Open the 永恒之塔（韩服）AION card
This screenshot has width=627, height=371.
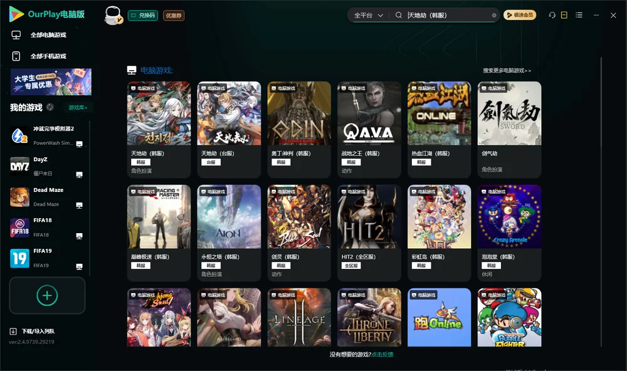(229, 233)
